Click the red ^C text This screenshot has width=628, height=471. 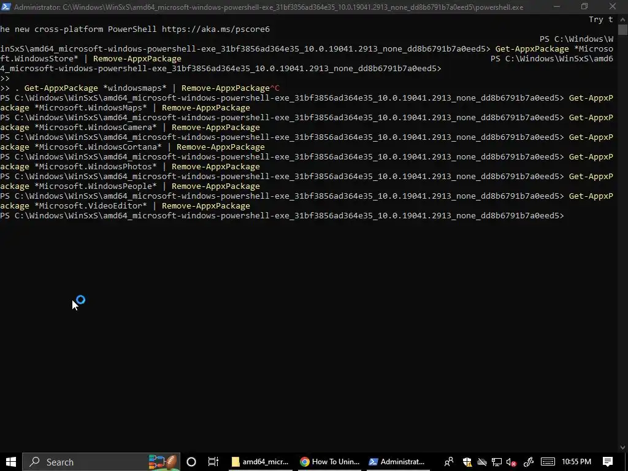point(275,88)
